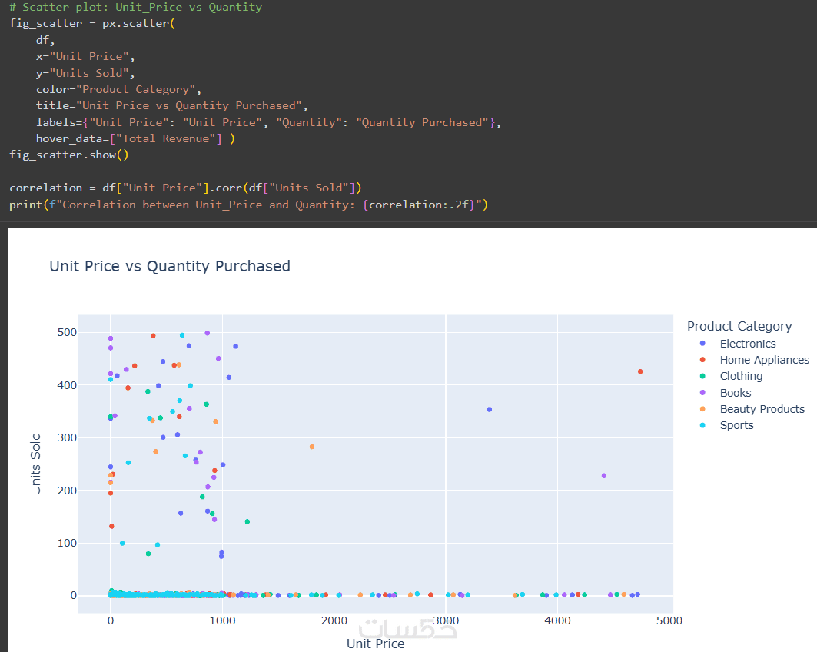Hide the Home Appliances series in legend
This screenshot has width=817, height=652.
[x=764, y=360]
